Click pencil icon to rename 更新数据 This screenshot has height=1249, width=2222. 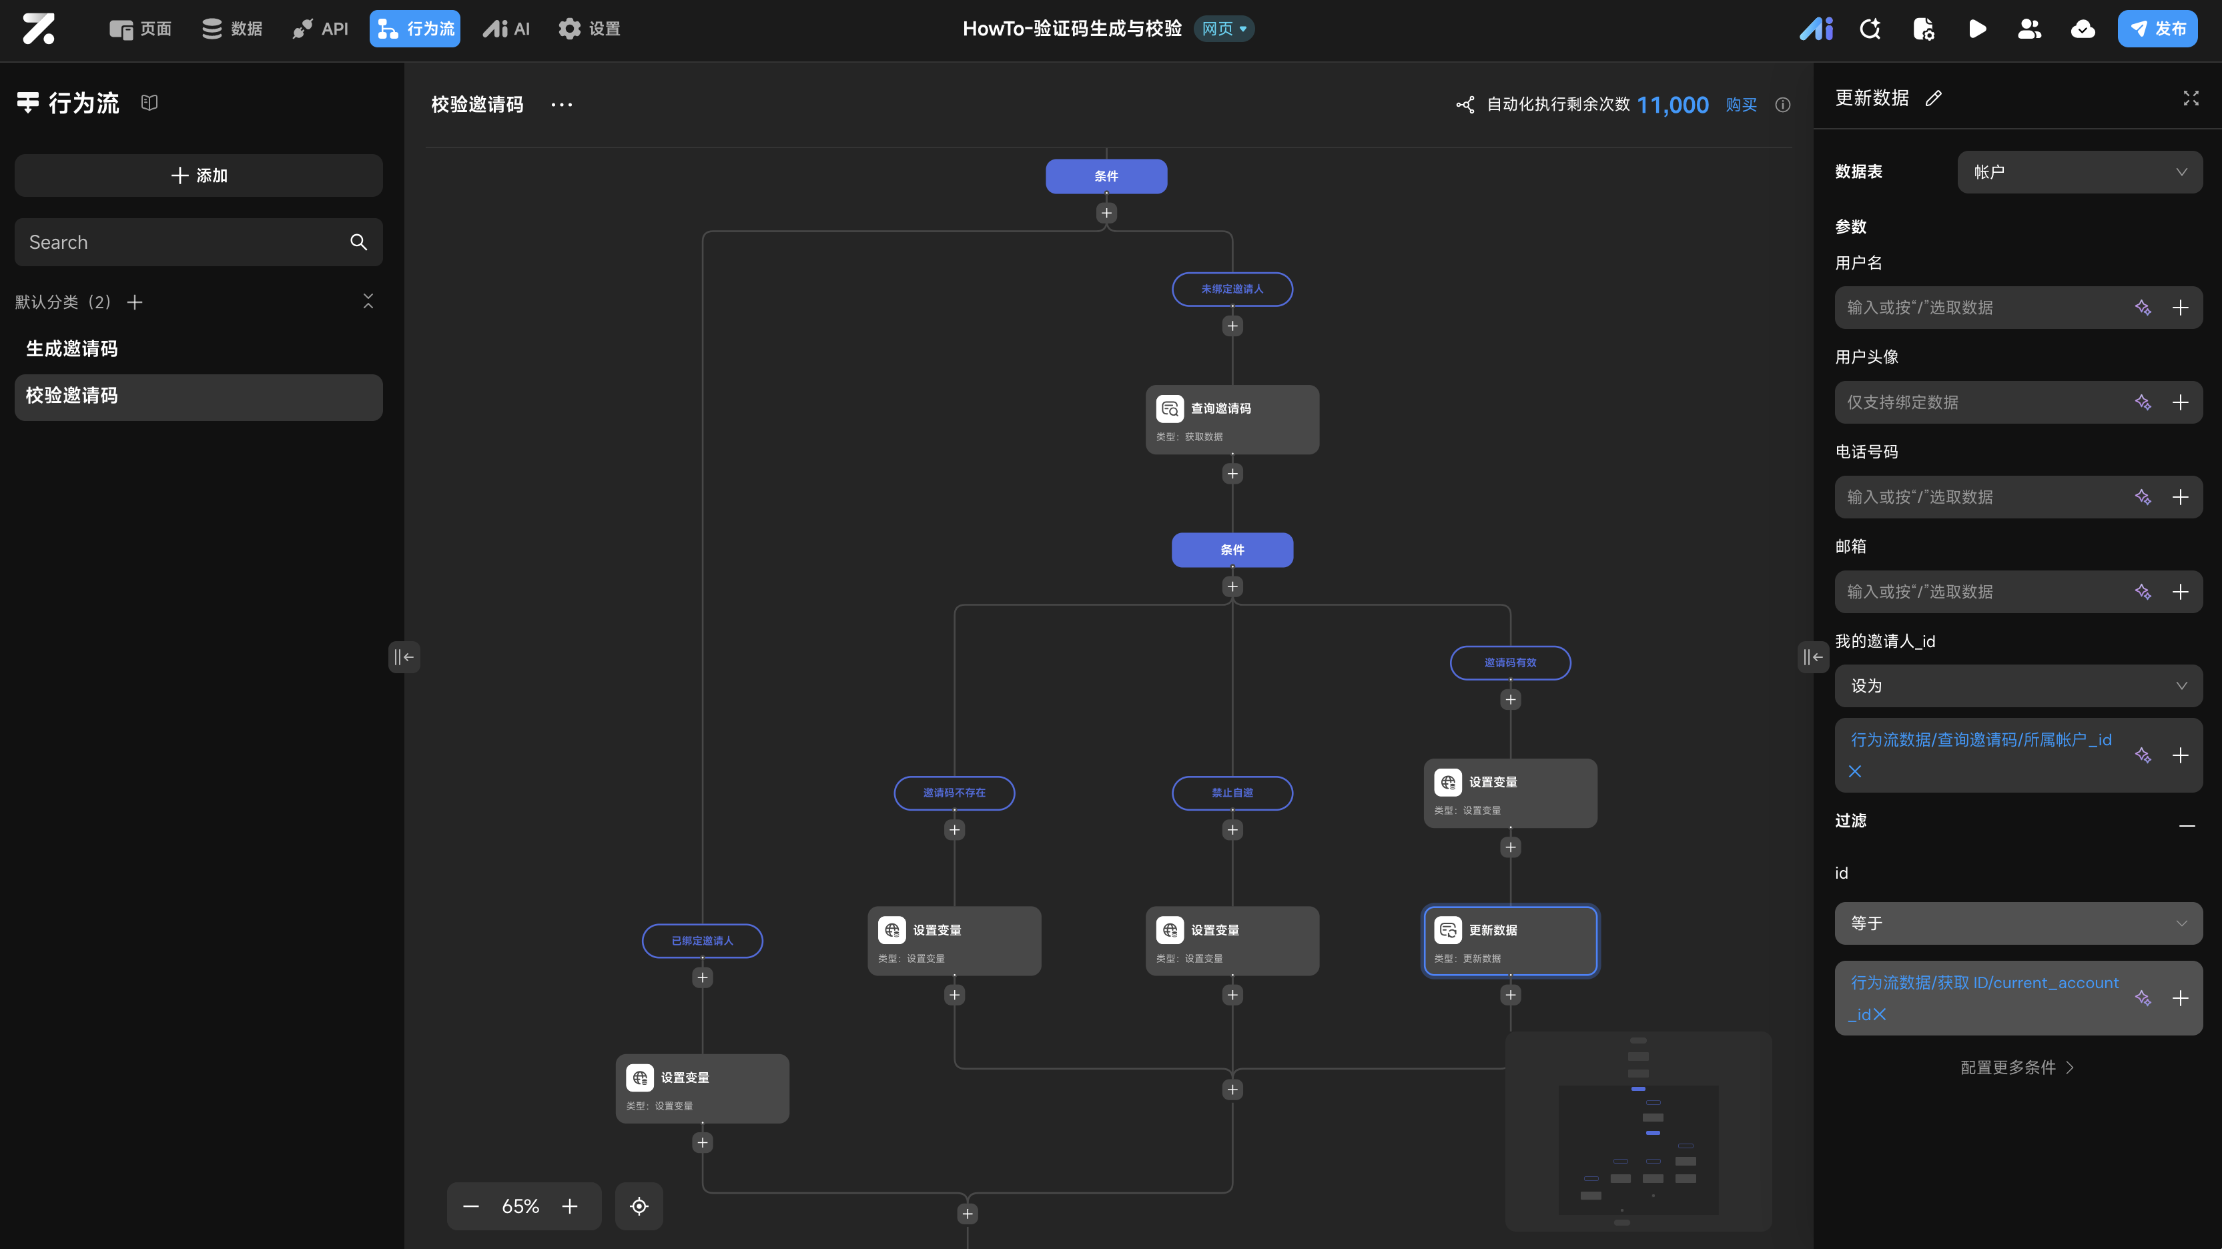pyautogui.click(x=1934, y=98)
